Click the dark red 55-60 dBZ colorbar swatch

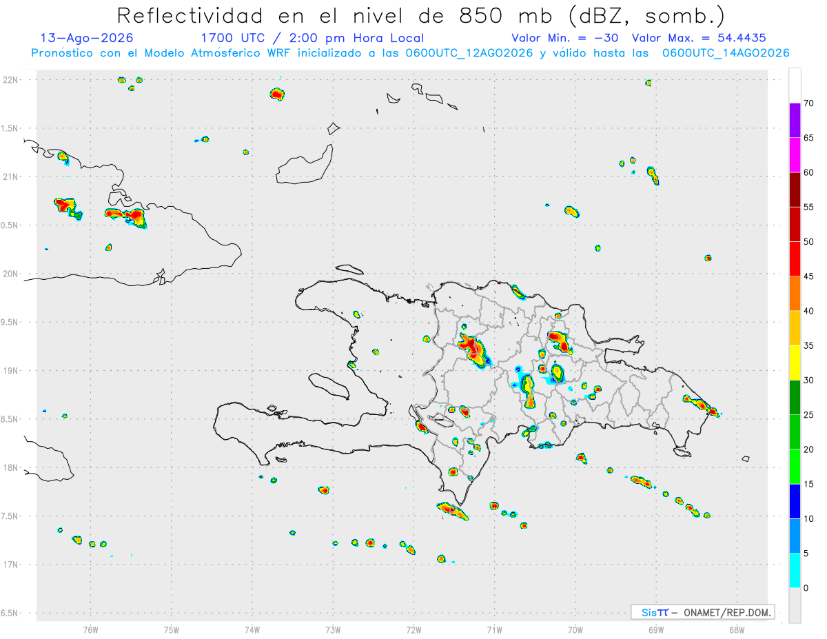tap(795, 190)
